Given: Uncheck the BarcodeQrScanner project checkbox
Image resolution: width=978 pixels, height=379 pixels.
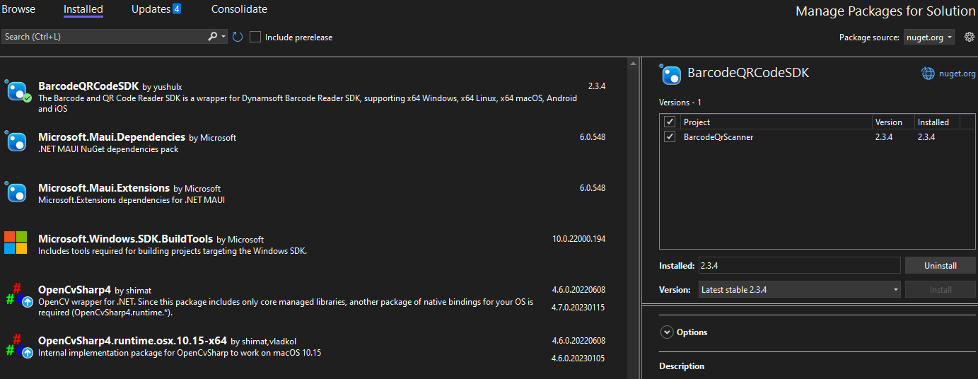Looking at the screenshot, I should pos(670,137).
